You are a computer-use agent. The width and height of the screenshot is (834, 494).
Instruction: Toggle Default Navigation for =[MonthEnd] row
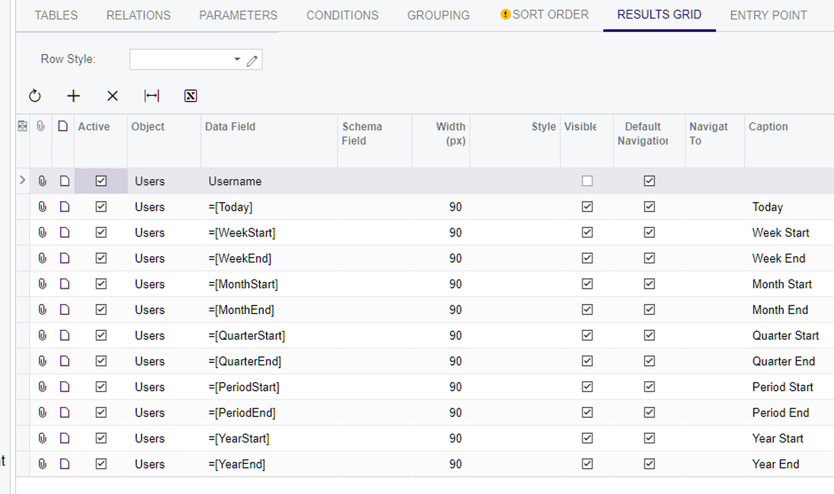pyautogui.click(x=649, y=310)
